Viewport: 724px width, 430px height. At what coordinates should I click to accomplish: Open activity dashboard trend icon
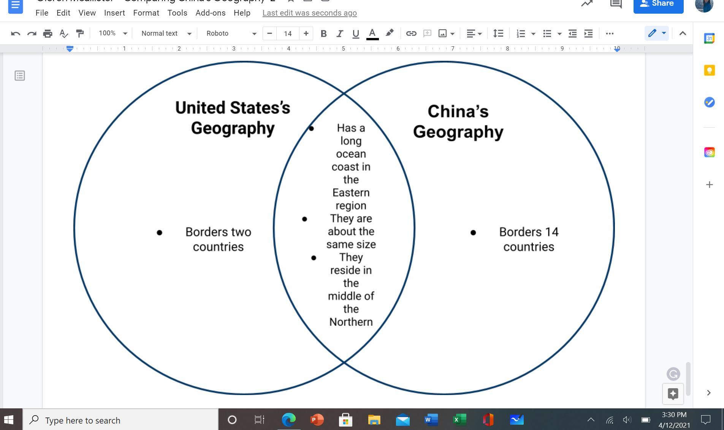pyautogui.click(x=587, y=4)
